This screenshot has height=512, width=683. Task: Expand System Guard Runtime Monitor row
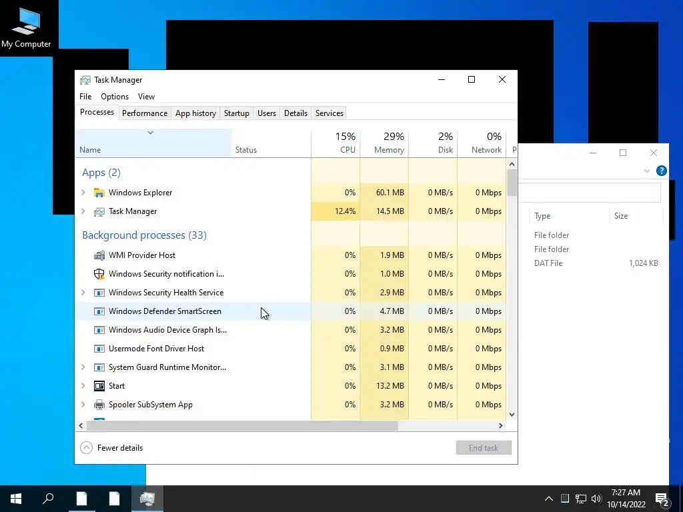83,367
